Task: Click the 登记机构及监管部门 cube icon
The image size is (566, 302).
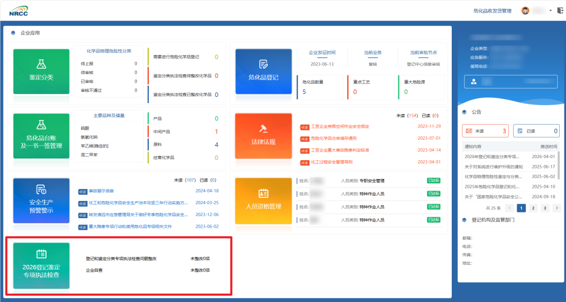Action: 464,220
